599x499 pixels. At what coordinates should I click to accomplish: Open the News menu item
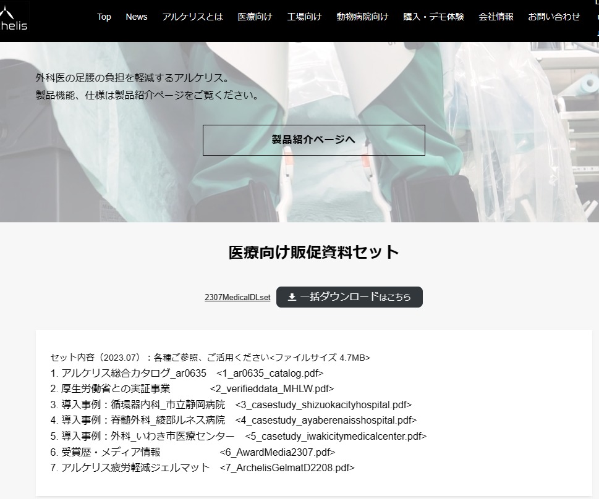137,17
